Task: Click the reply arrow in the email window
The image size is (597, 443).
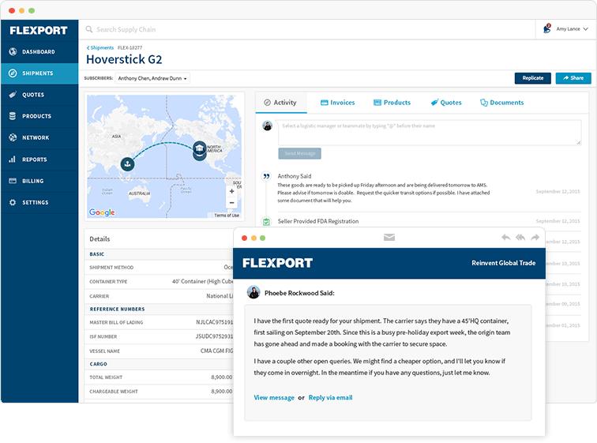Action: 505,238
